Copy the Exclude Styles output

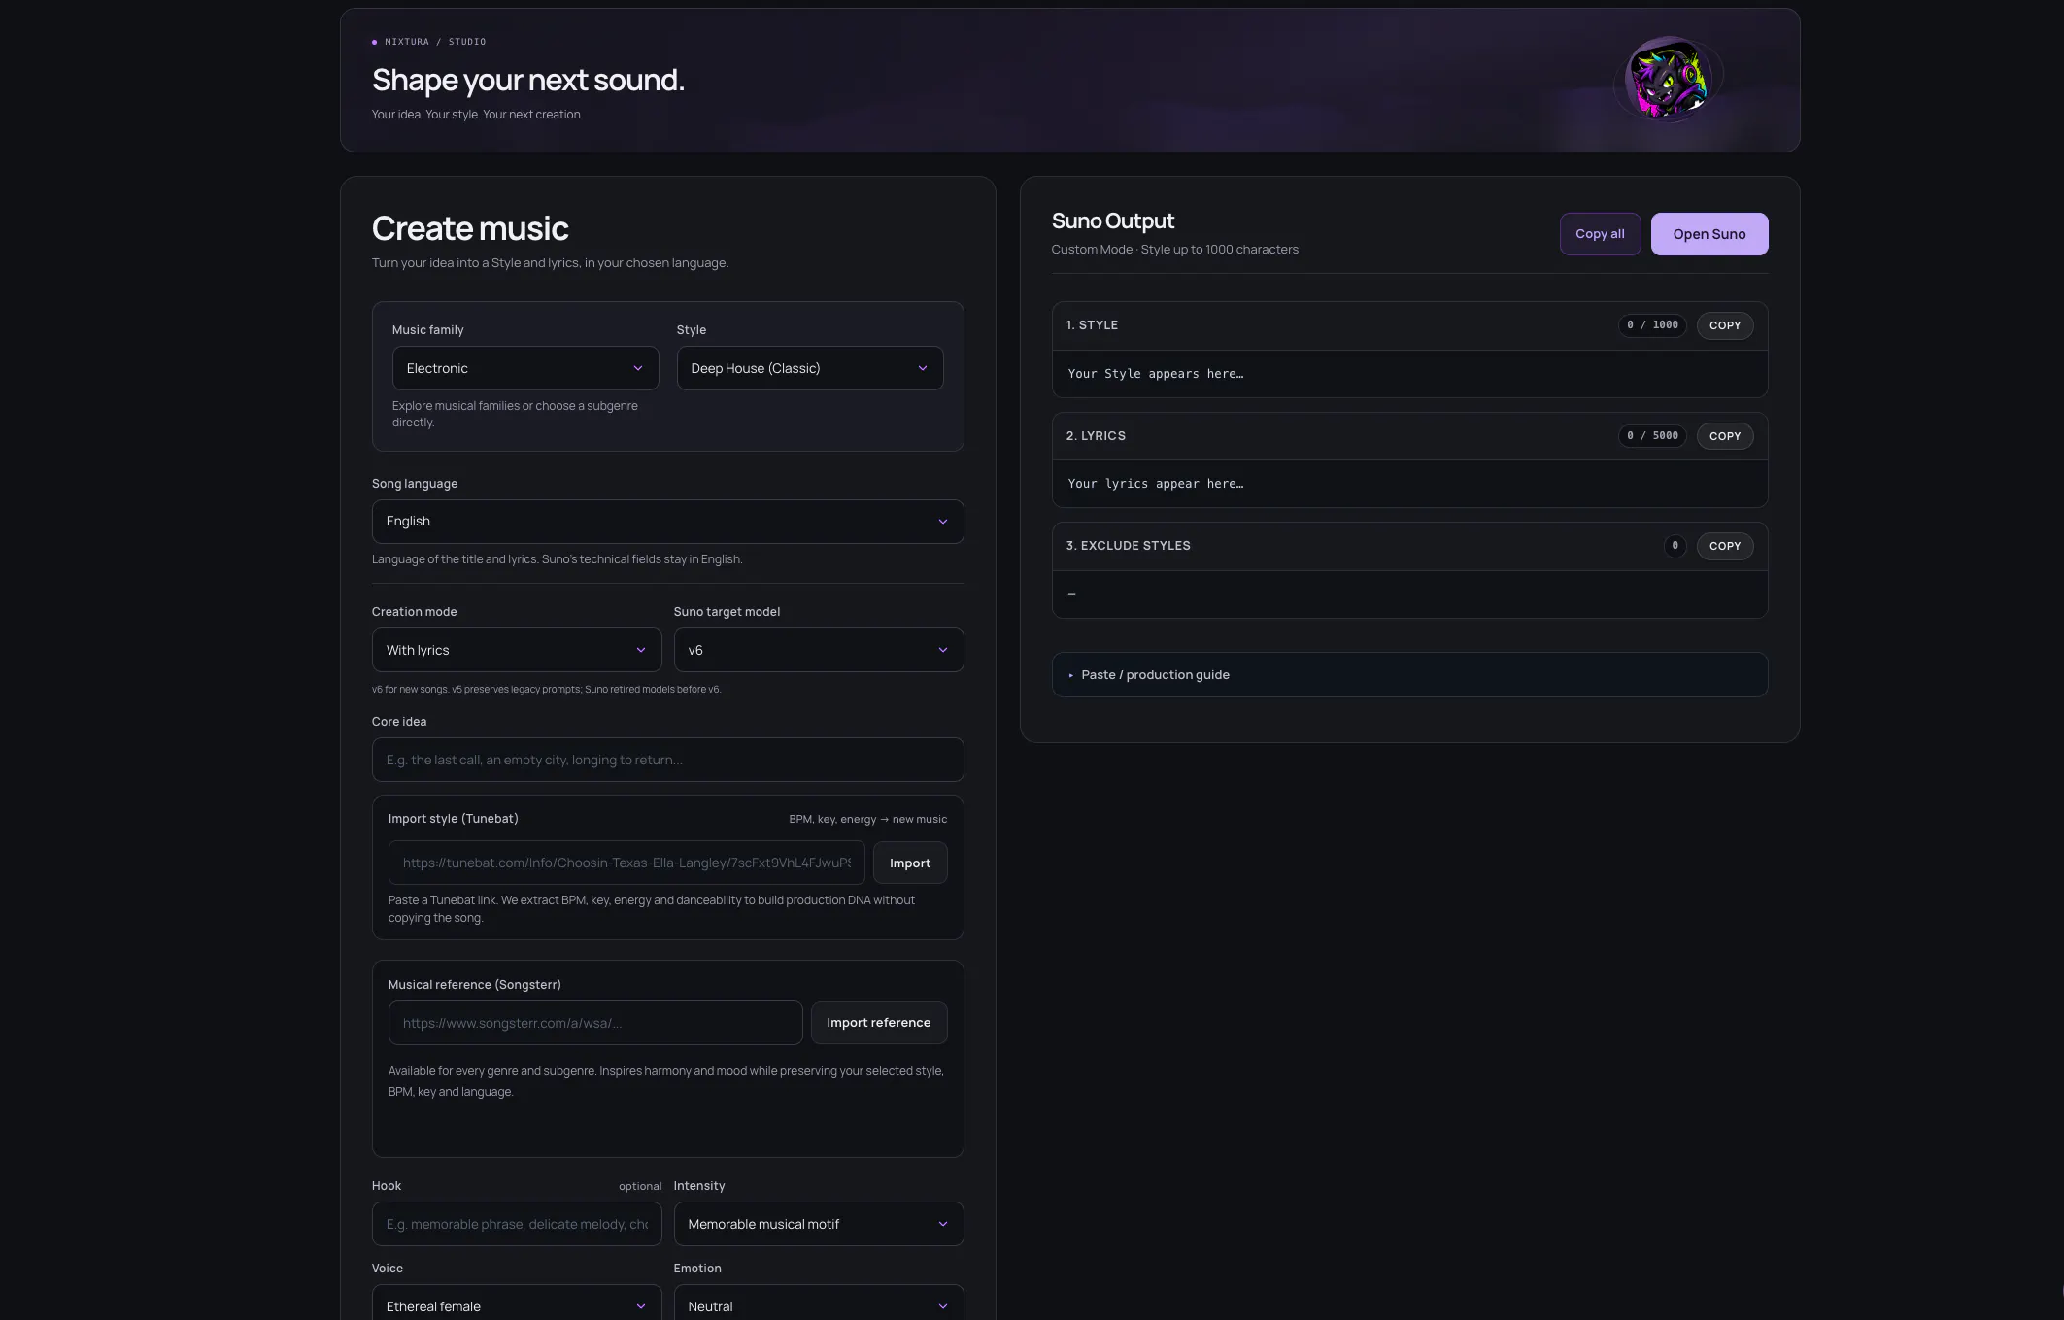pos(1724,546)
